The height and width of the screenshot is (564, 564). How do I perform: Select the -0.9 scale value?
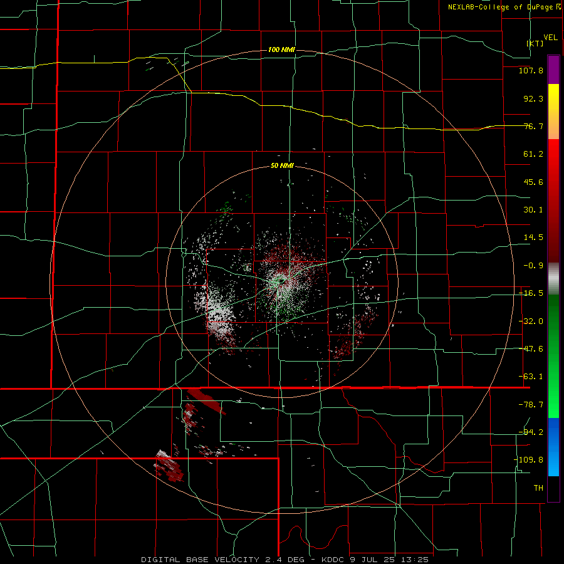(533, 266)
